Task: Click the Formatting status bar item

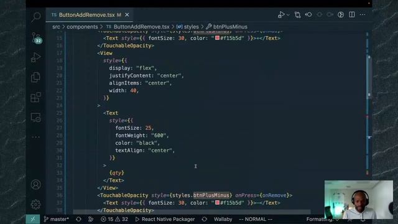Action: click(x=318, y=219)
